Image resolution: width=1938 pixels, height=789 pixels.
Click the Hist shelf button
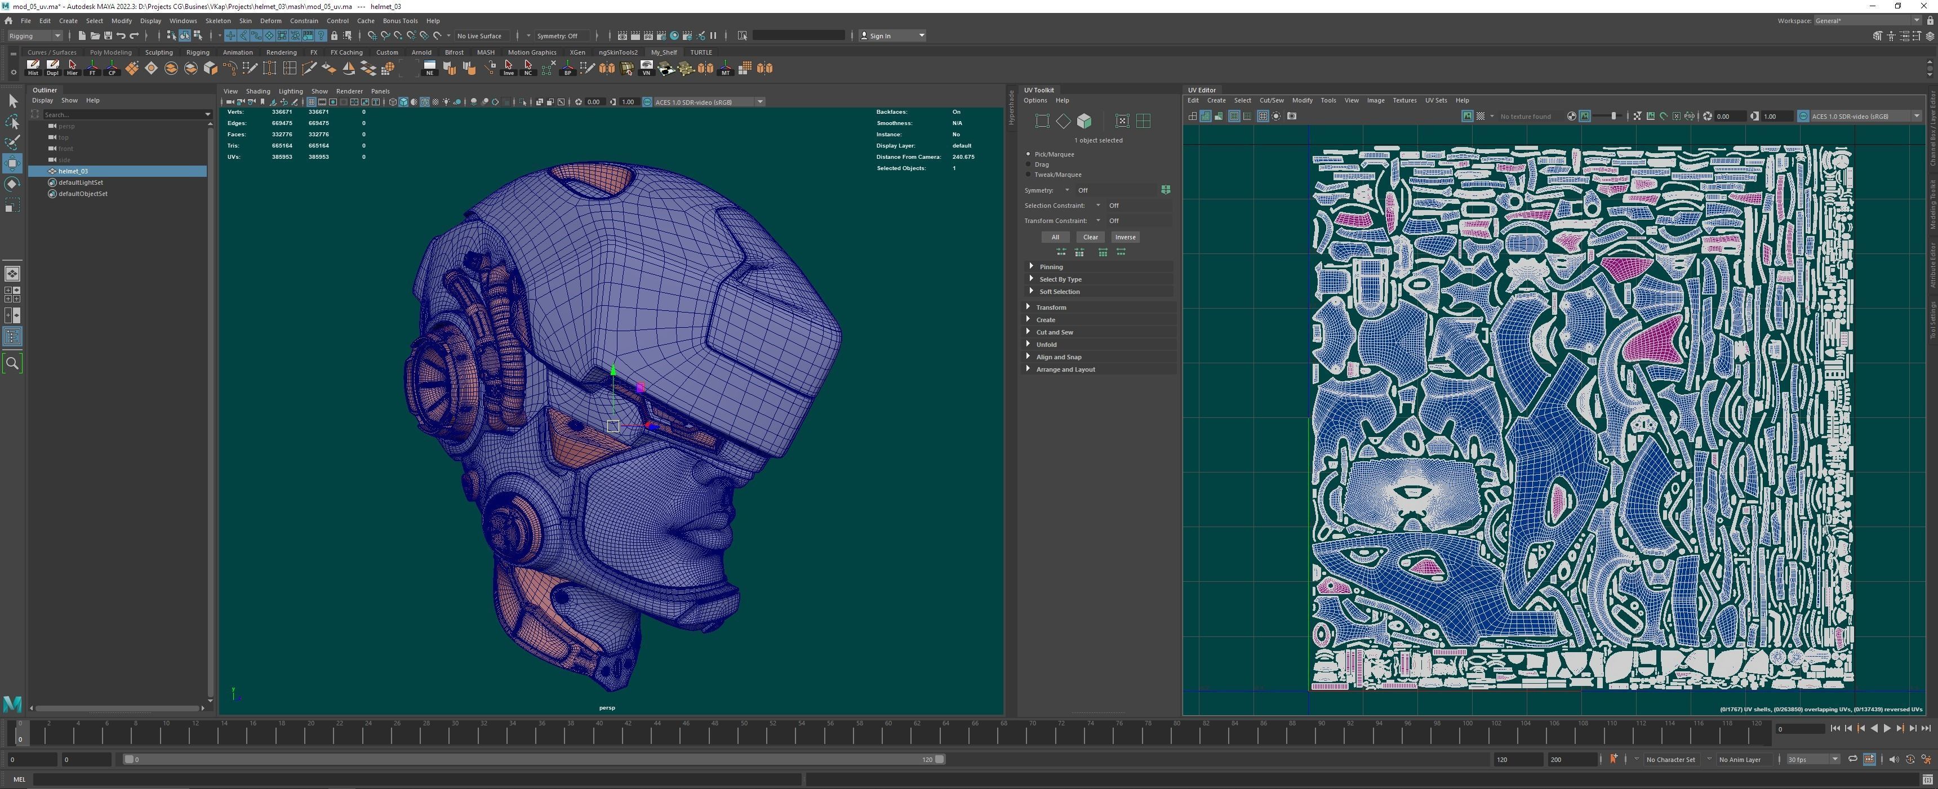coord(33,69)
